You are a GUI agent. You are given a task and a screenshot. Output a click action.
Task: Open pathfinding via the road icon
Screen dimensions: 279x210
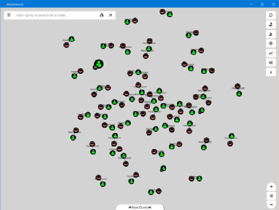point(101,15)
